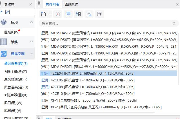The width and height of the screenshot is (180, 119).
Task: Click the horizontal scrollbar of component list
Action: [x=98, y=112]
